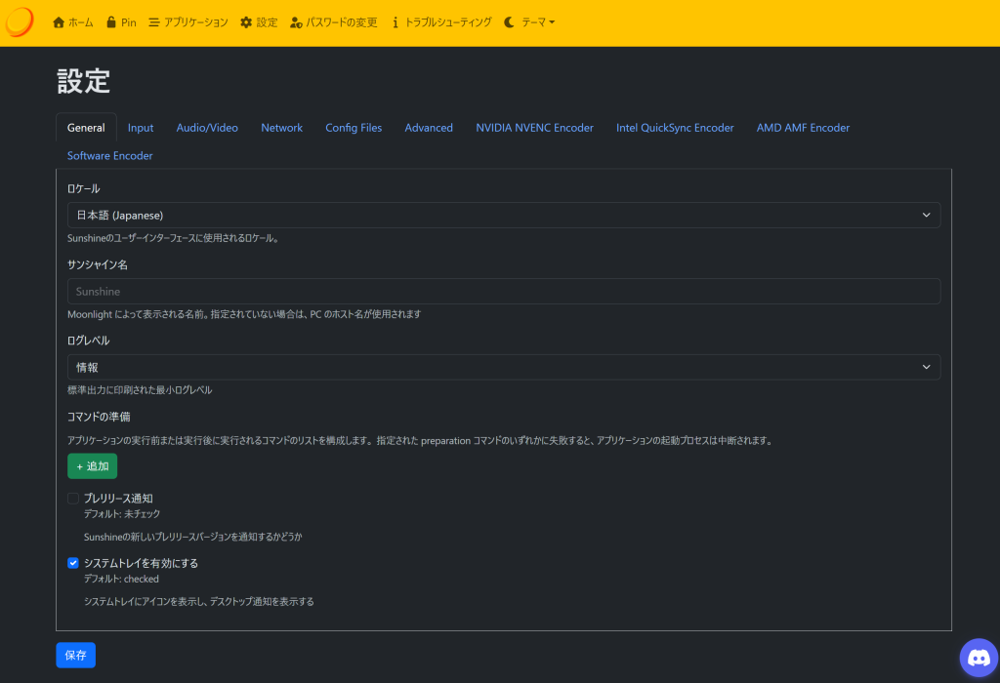This screenshot has width=1000, height=683.
Task: Click the 設定 gear icon
Action: pyautogui.click(x=246, y=22)
